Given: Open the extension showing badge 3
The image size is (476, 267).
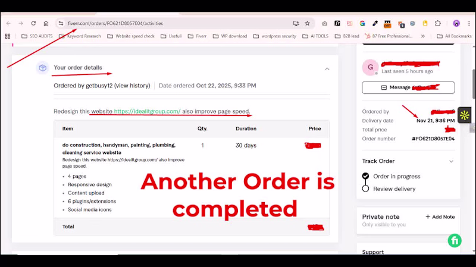Looking at the screenshot, I should 401,24.
